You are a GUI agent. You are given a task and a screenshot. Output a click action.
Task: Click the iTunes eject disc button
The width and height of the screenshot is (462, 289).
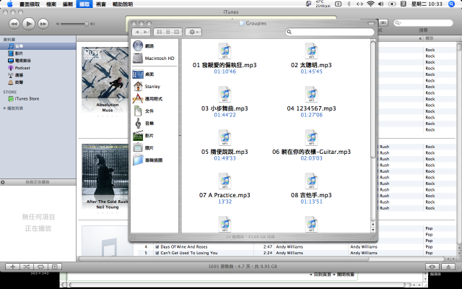[448, 267]
